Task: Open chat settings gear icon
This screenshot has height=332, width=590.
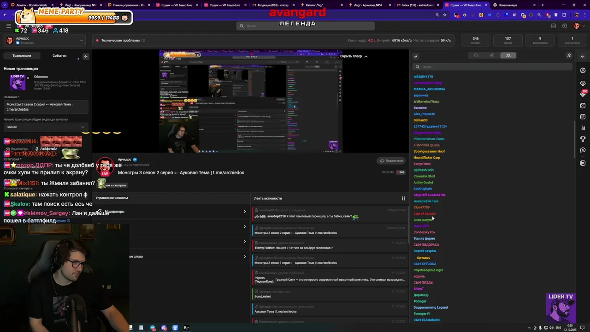Action: 583,71
